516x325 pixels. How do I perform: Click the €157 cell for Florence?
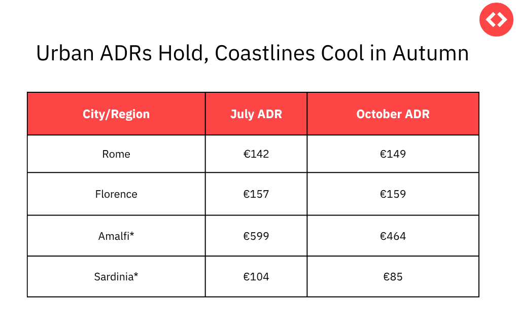tap(256, 194)
